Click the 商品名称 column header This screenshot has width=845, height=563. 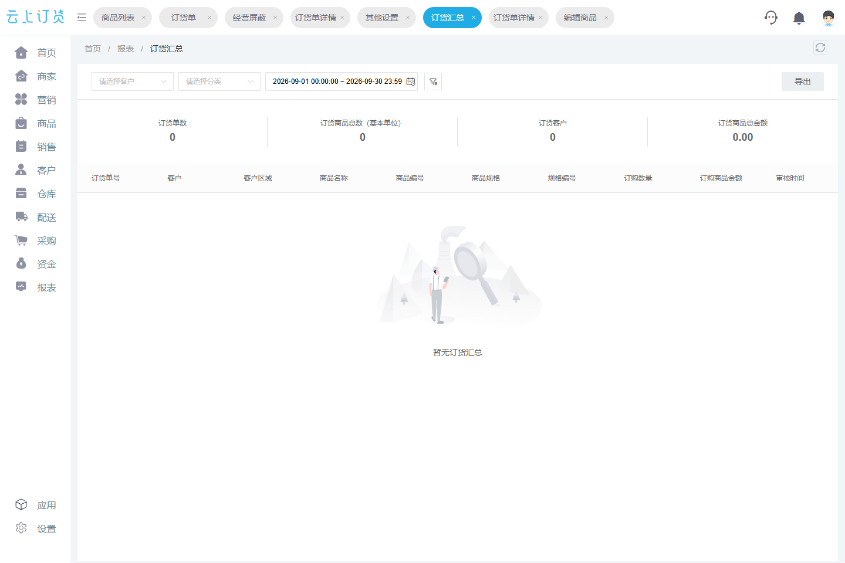[x=334, y=178]
